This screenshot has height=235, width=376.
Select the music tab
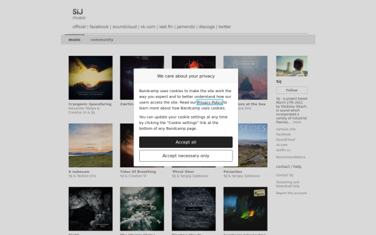point(75,39)
